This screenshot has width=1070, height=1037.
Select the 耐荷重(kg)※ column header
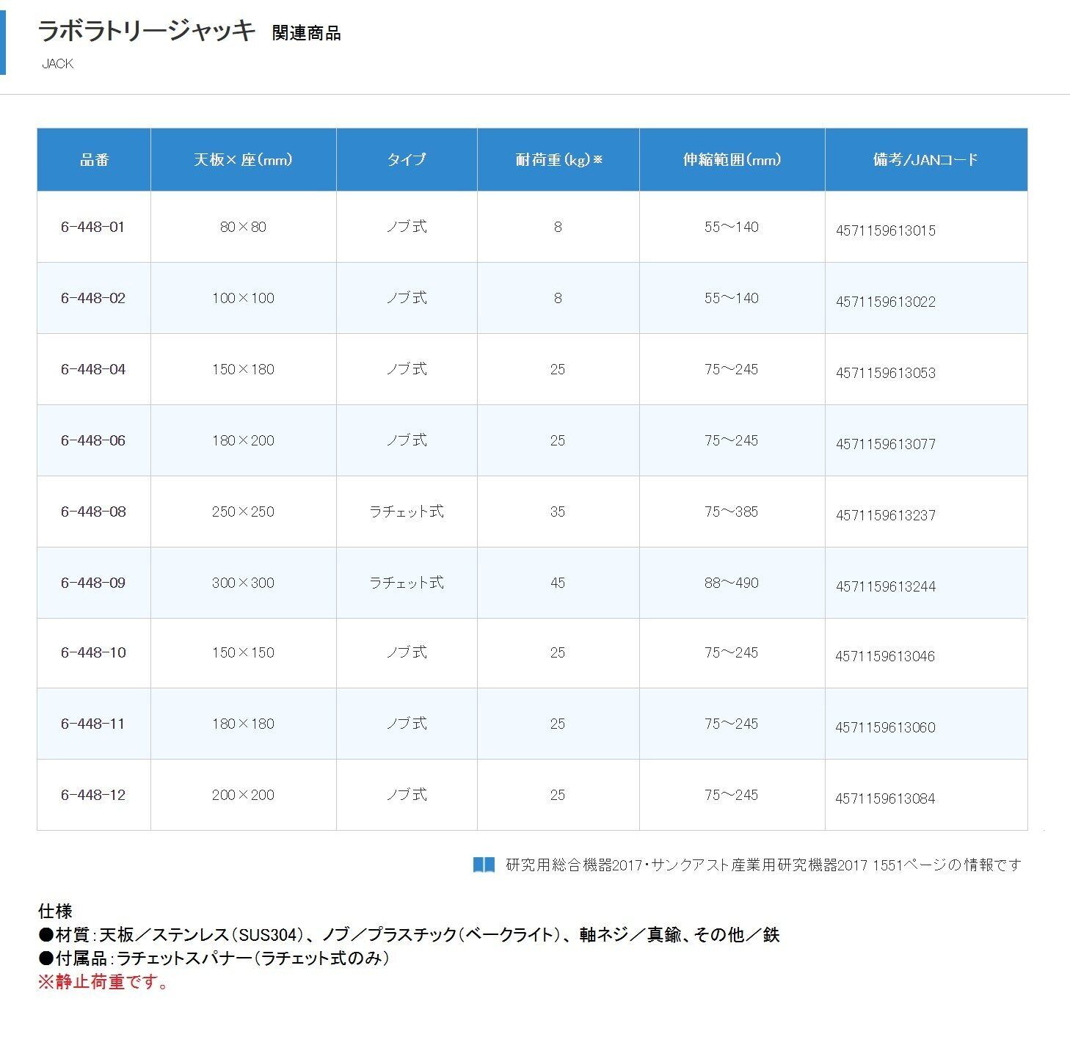click(558, 160)
